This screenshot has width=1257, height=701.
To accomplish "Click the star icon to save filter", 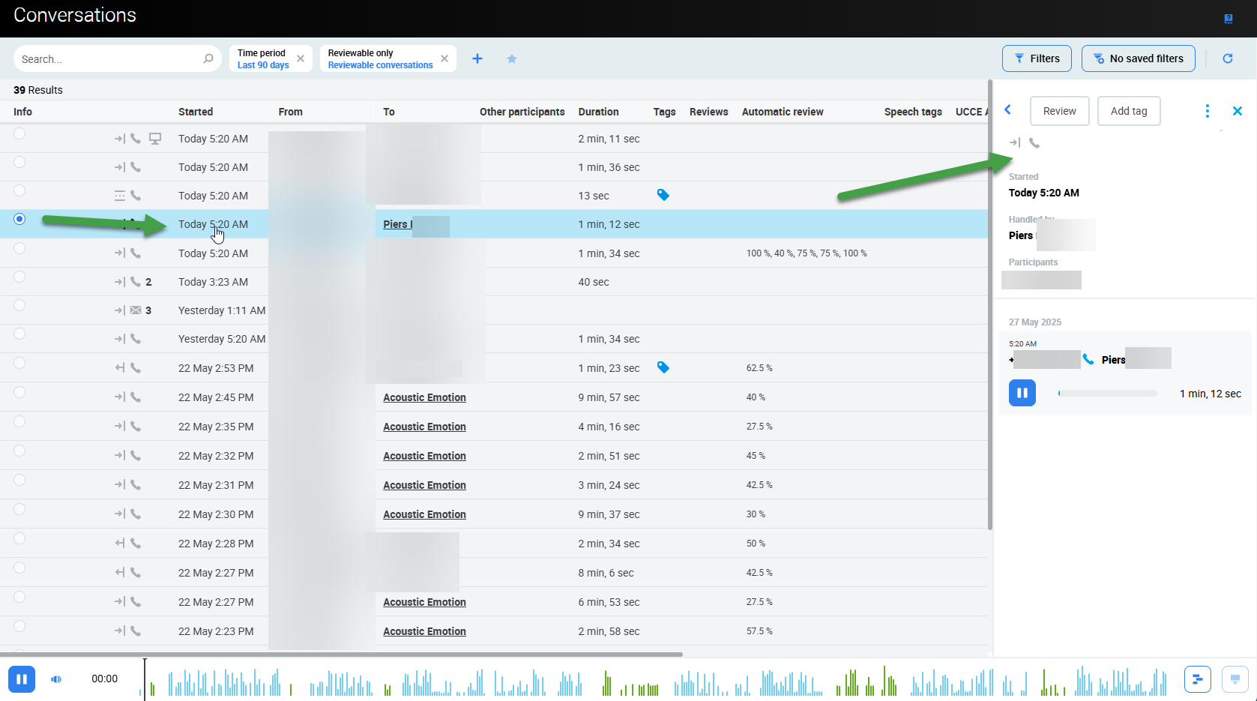I will 512,58.
